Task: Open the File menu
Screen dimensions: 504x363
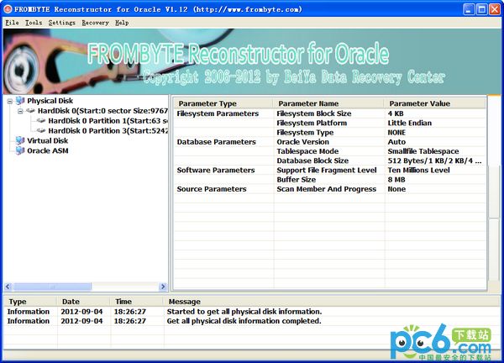Action: click(13, 23)
